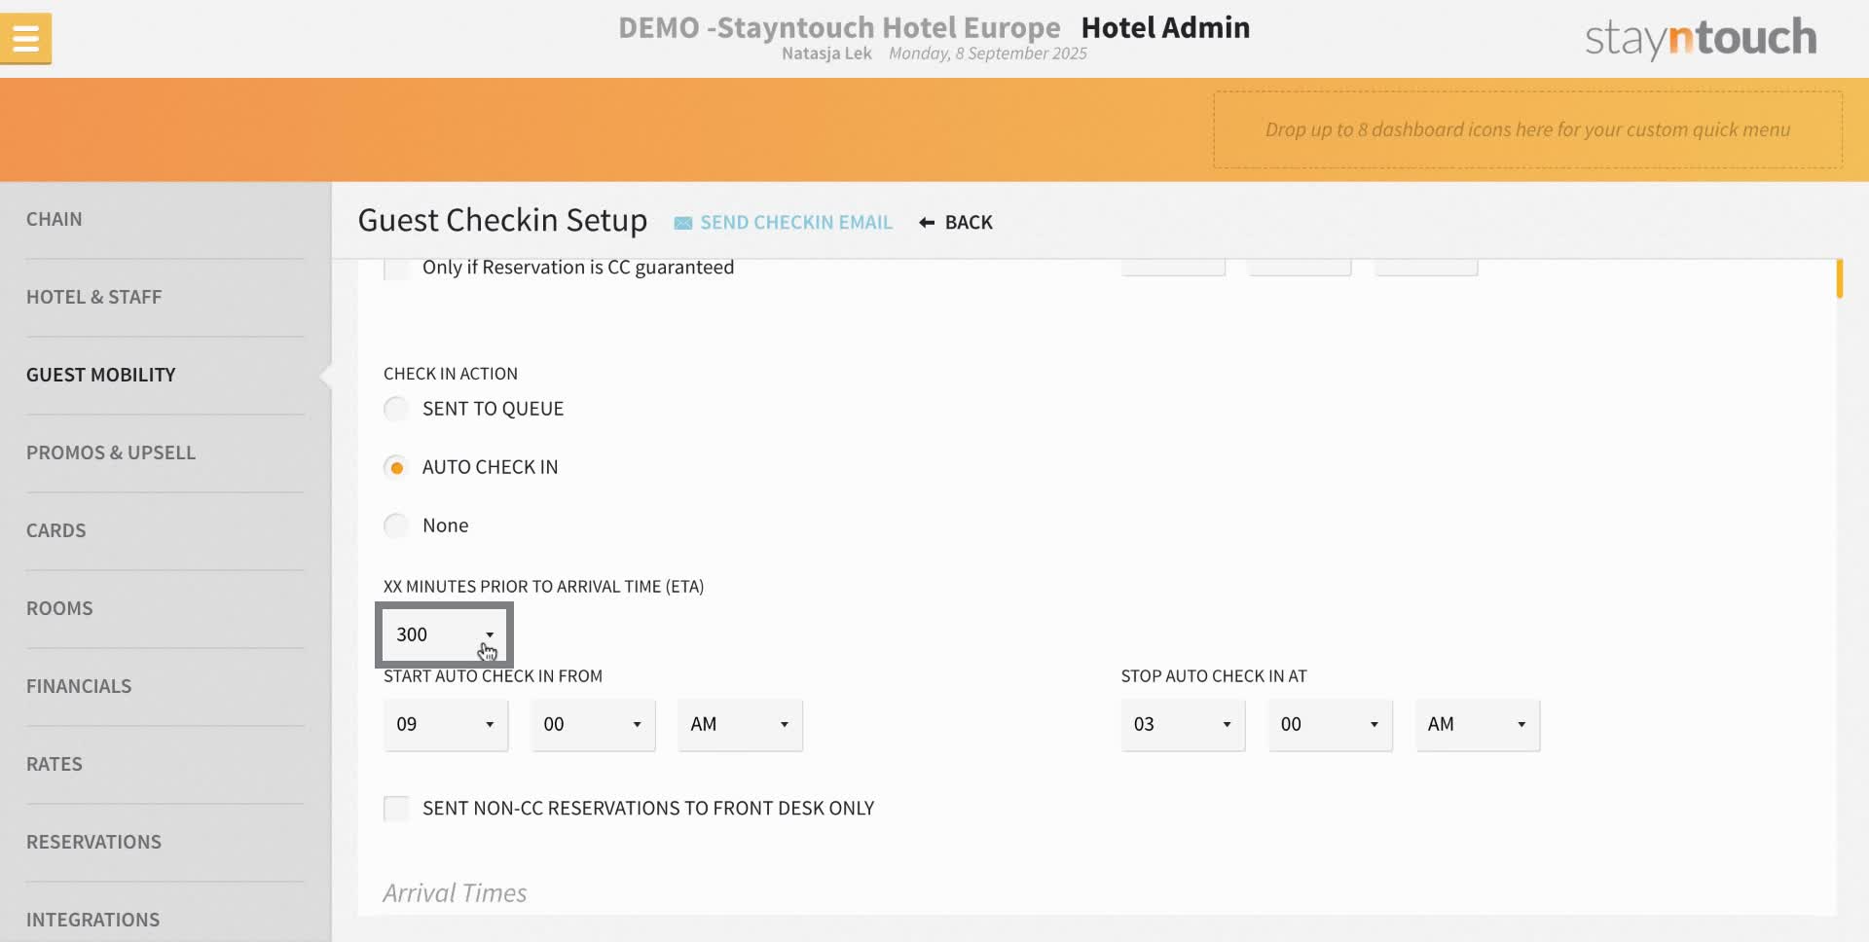Click BACK to leave Guest Checkin Setup
This screenshot has height=942, width=1869.
point(968,222)
